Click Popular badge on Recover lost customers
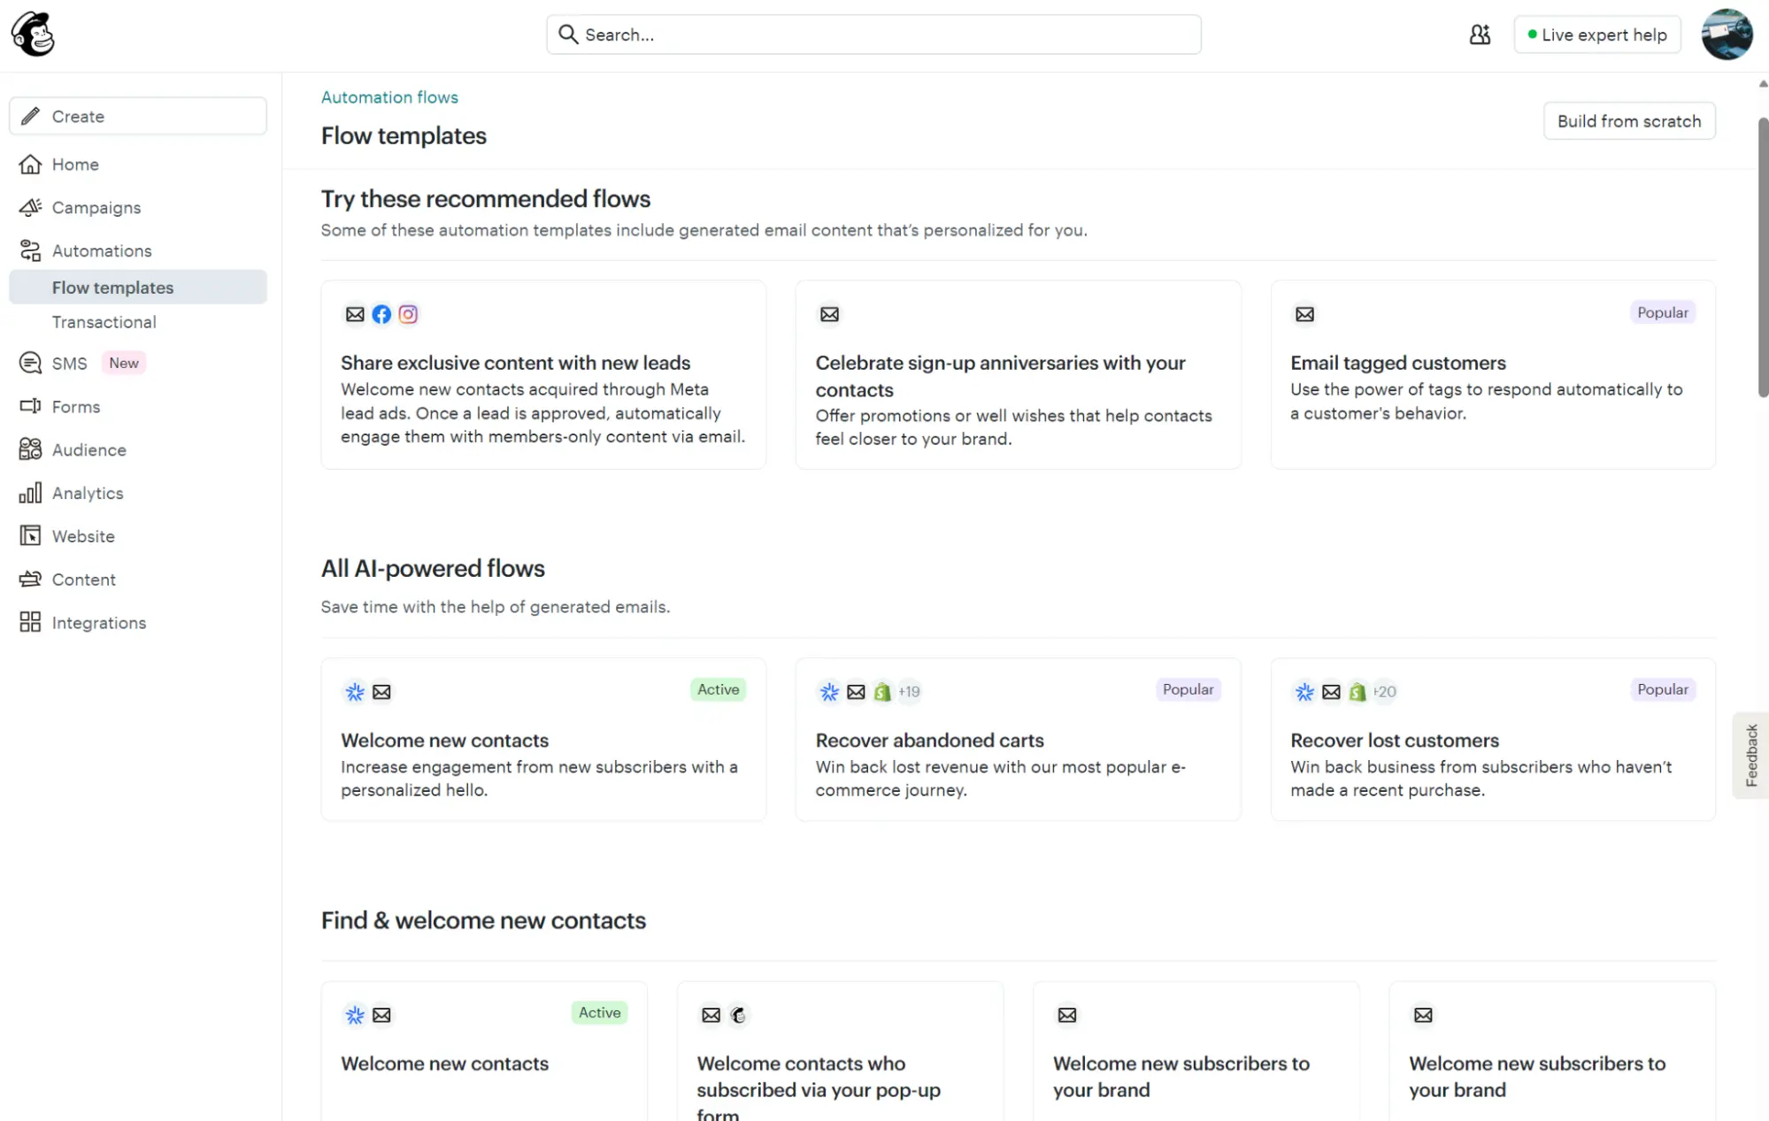The width and height of the screenshot is (1769, 1121). [1662, 689]
